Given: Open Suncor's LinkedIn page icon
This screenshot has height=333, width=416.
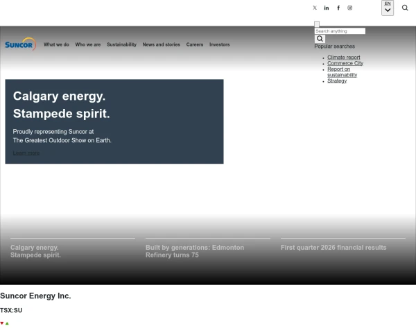Looking at the screenshot, I should pyautogui.click(x=327, y=8).
